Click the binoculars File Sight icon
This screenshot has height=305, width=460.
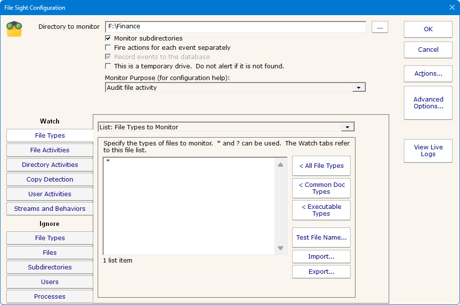(x=14, y=29)
